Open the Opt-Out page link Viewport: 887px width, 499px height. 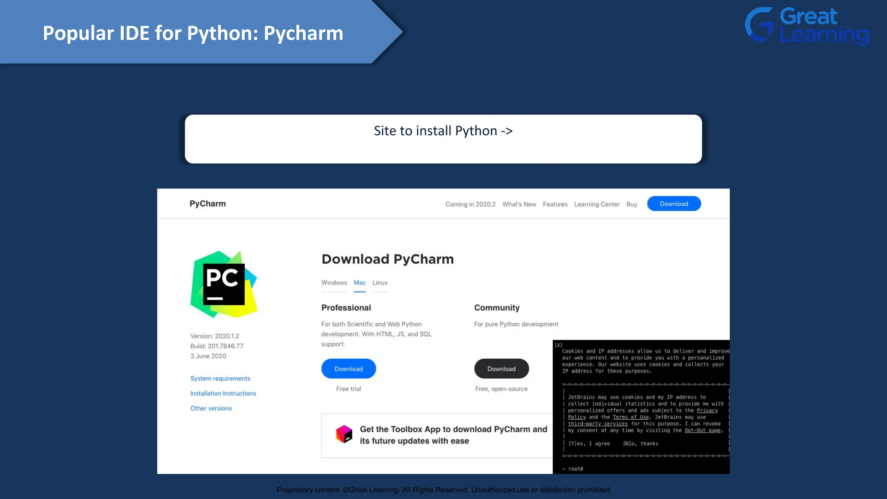click(x=702, y=430)
